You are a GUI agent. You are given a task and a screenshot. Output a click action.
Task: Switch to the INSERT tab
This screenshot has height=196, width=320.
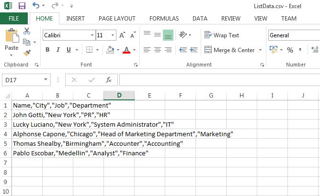(75, 19)
